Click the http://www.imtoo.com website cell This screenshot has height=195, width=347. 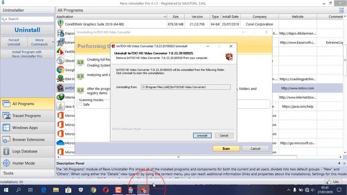click(x=298, y=88)
